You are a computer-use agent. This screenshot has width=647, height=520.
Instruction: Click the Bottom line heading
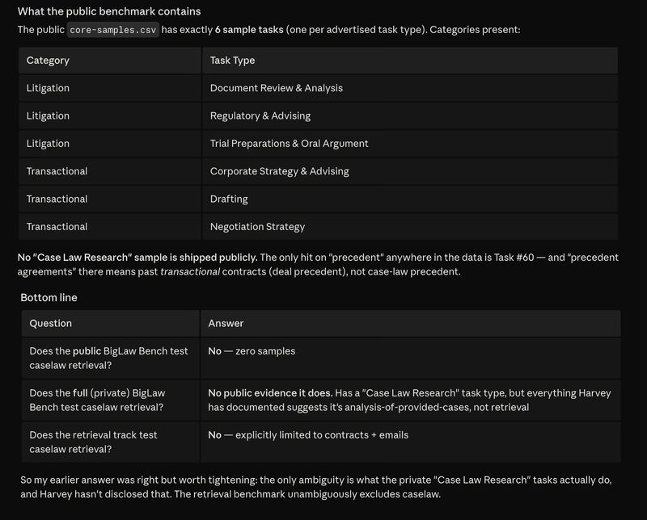pos(49,297)
